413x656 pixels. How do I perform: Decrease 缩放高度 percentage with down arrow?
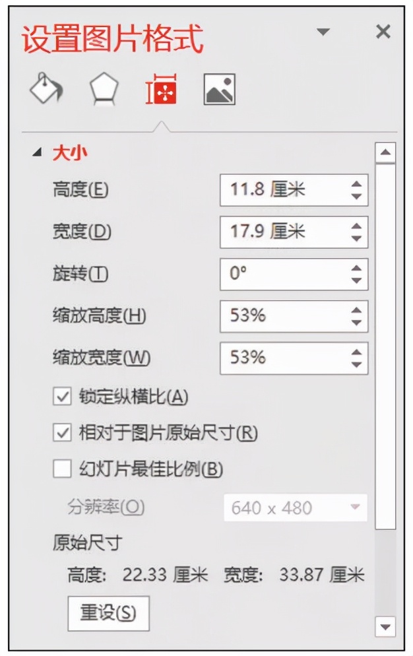356,322
